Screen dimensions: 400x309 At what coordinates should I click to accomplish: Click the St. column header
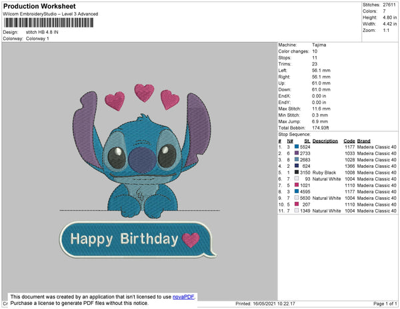[307, 141]
